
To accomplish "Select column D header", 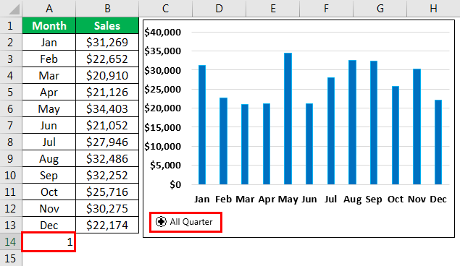I will (219, 9).
